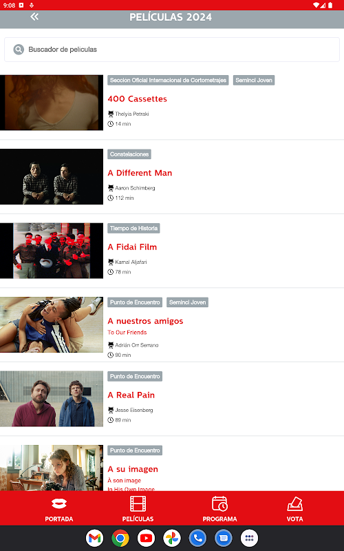This screenshot has width=344, height=551.
Task: Select the Tiempo de Historia tag
Action: coord(133,229)
